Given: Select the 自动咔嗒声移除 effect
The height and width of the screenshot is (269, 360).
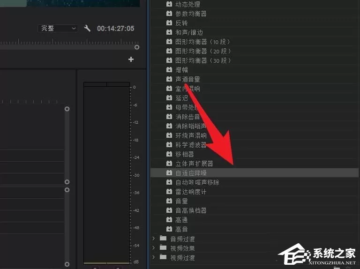Looking at the screenshot, I should (197, 182).
